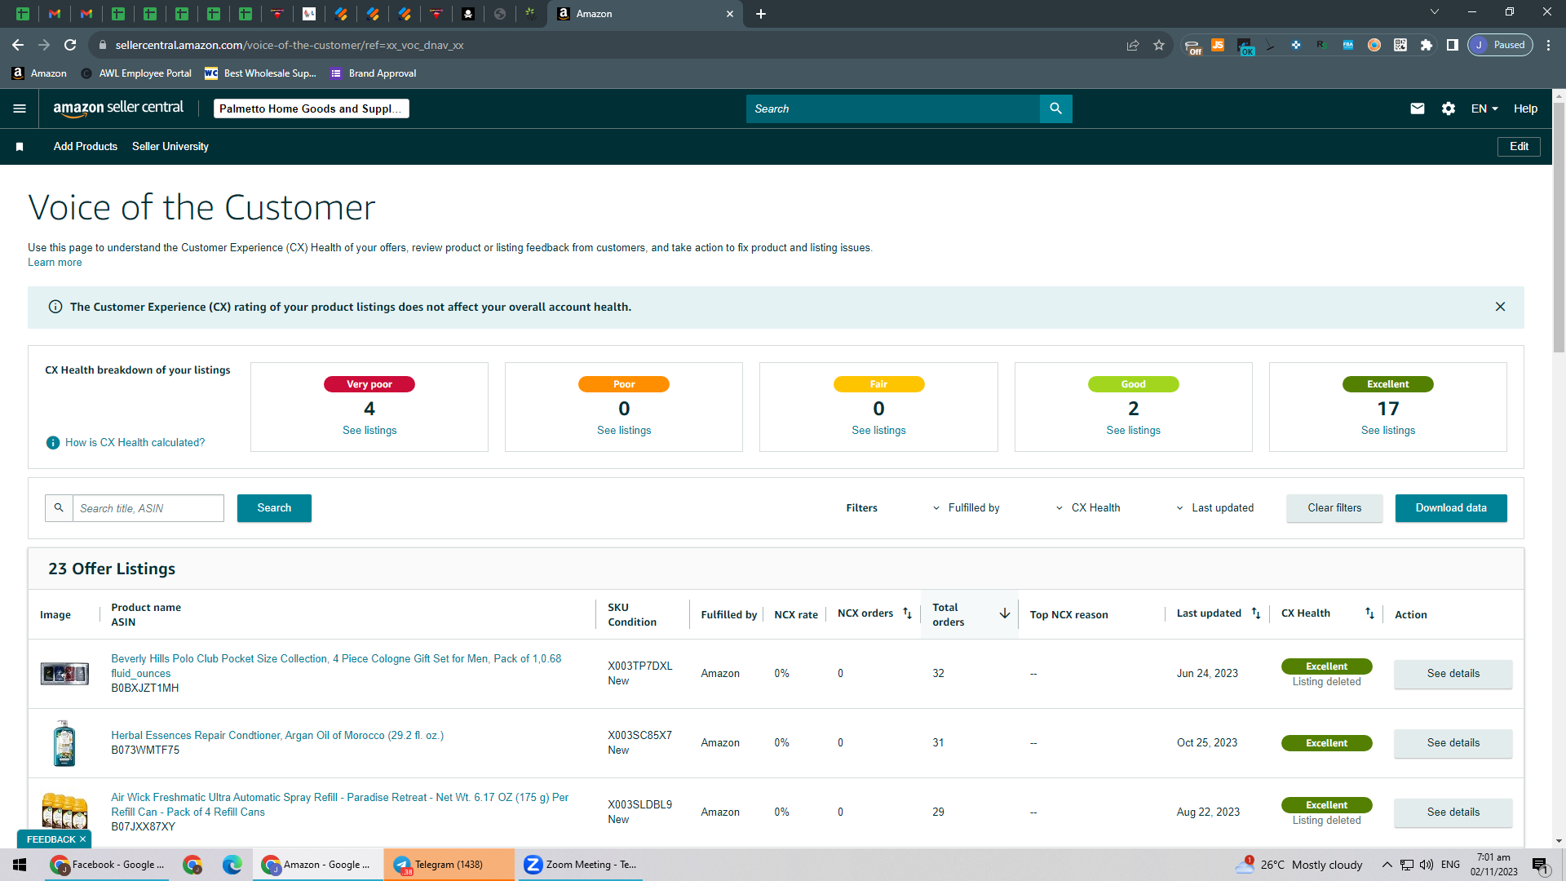This screenshot has width=1566, height=881.
Task: See details for Herbal Essences listing
Action: [x=1453, y=743]
